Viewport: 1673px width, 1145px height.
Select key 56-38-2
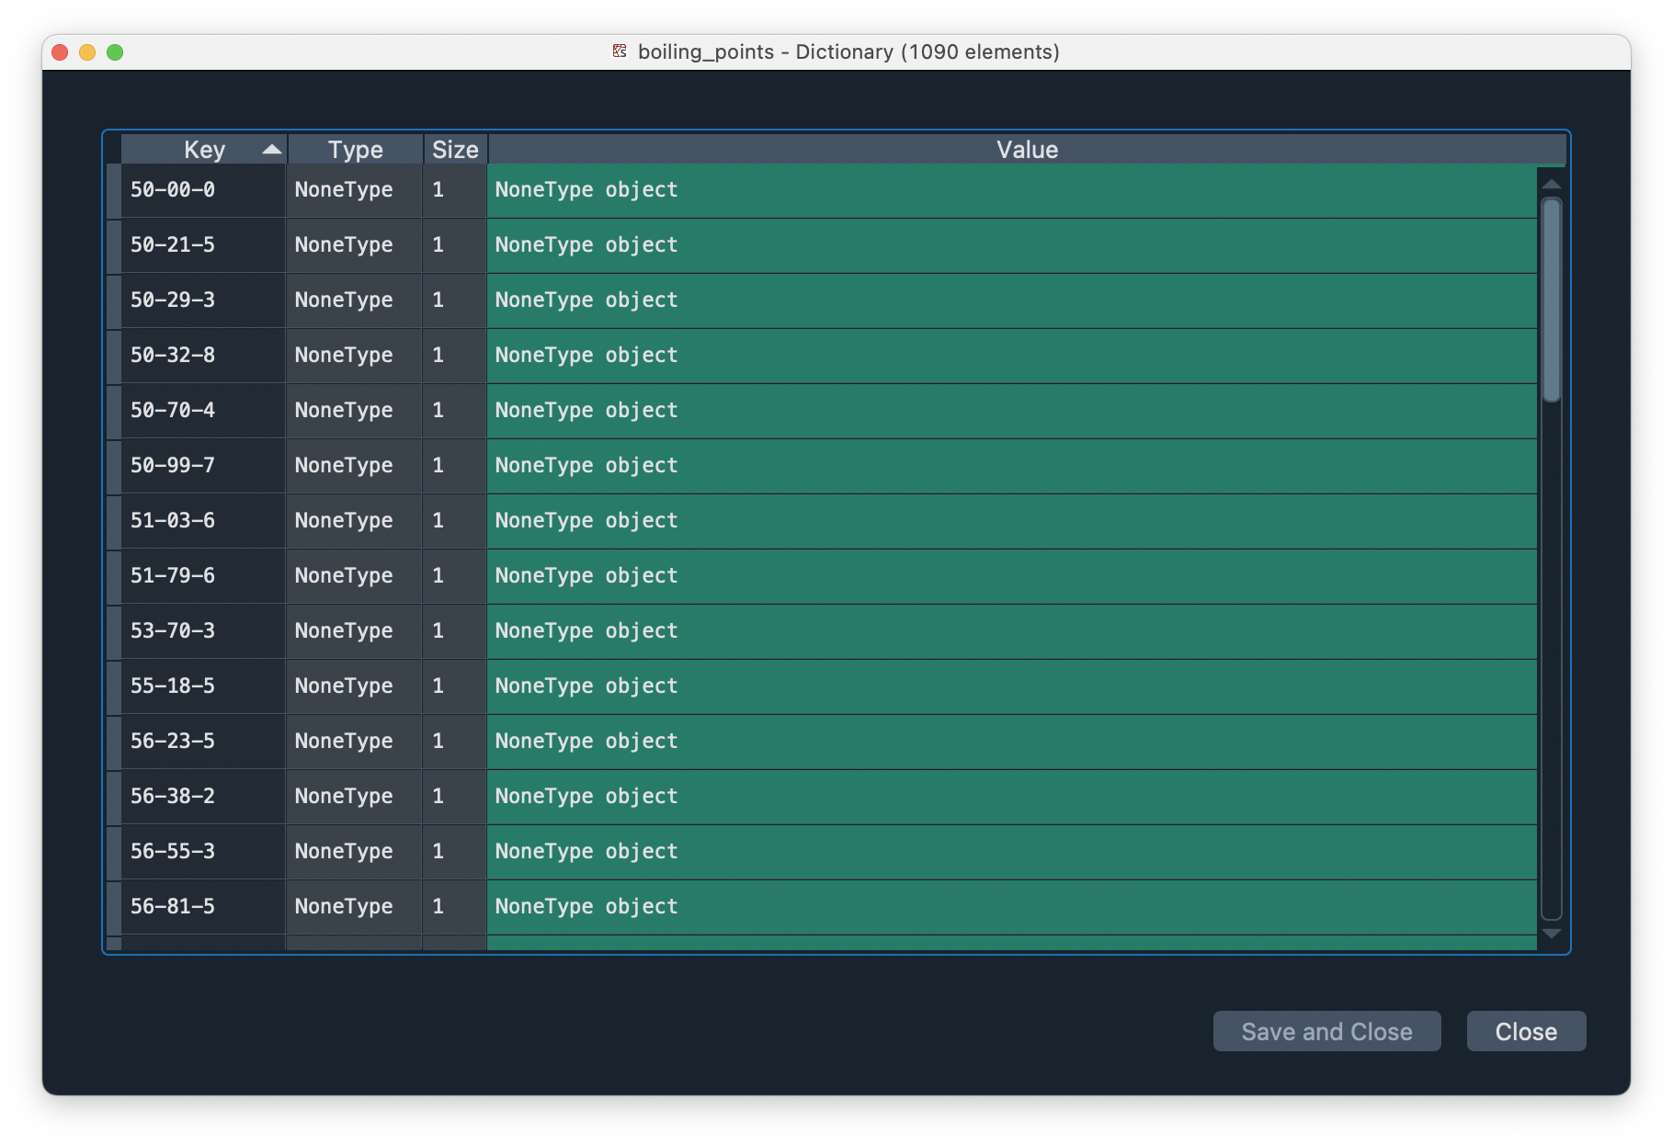203,797
